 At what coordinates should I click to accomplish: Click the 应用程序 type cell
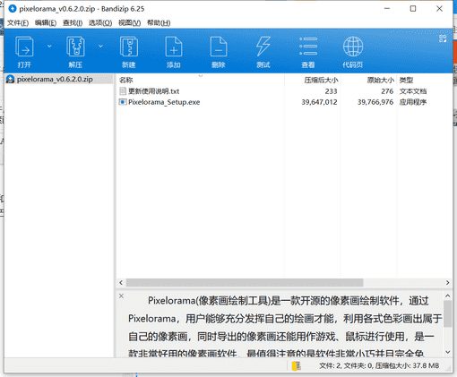point(413,102)
